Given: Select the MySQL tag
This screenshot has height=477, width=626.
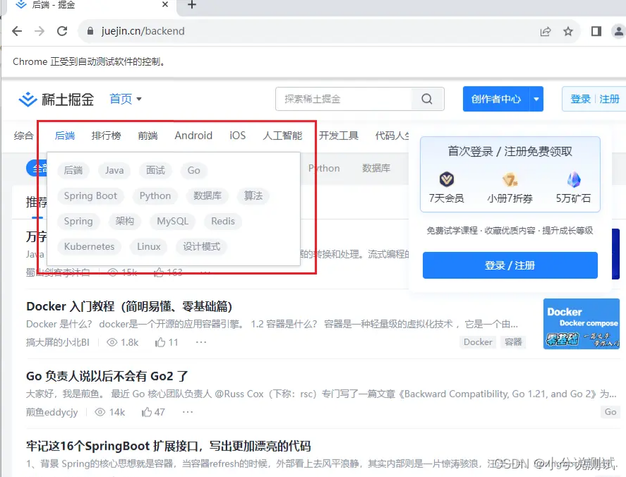Looking at the screenshot, I should point(172,221).
